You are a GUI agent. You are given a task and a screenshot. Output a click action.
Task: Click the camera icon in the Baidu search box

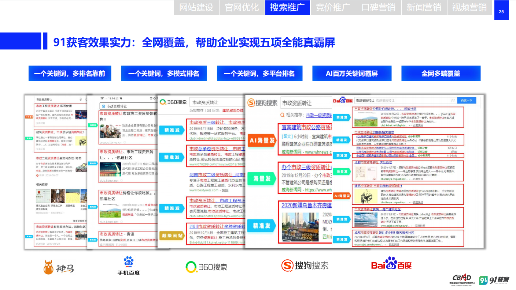(x=453, y=100)
